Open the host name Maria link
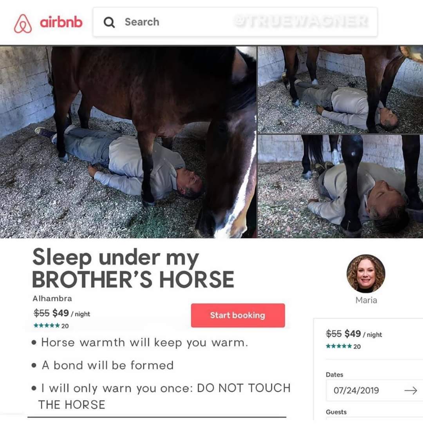This screenshot has width=423, height=428. [x=366, y=300]
